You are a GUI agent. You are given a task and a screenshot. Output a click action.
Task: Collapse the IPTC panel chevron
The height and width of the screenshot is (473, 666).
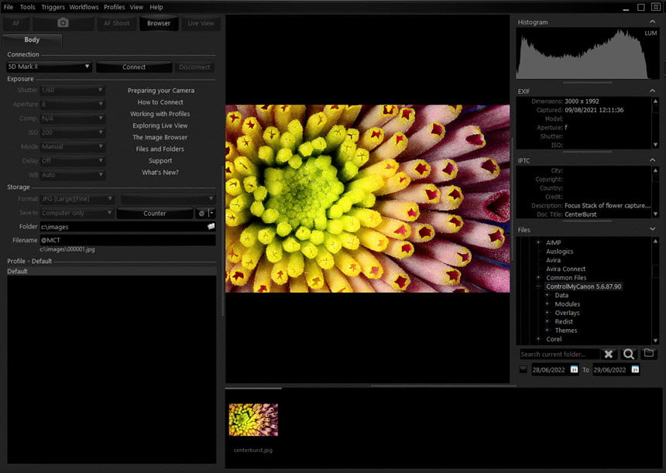(x=652, y=160)
